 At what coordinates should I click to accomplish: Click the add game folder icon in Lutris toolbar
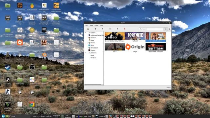[x=88, y=29]
